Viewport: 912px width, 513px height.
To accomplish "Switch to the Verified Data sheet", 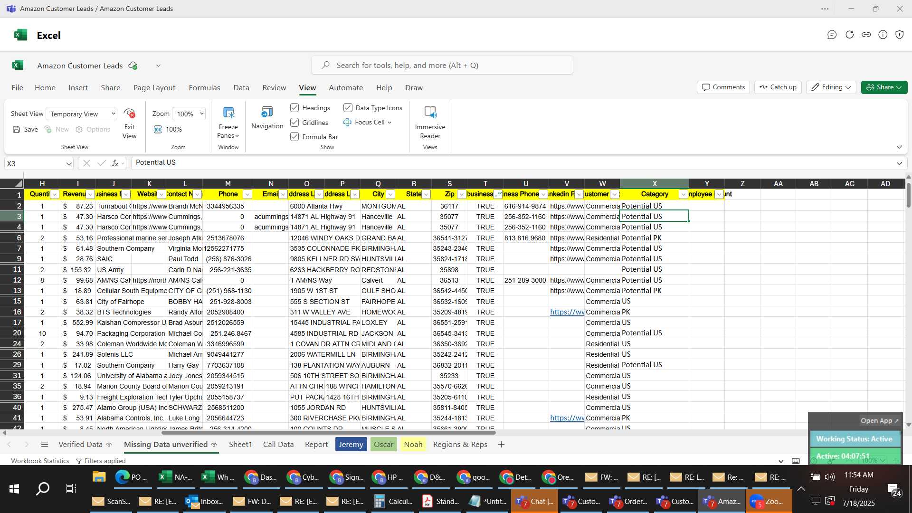I will pos(85,445).
